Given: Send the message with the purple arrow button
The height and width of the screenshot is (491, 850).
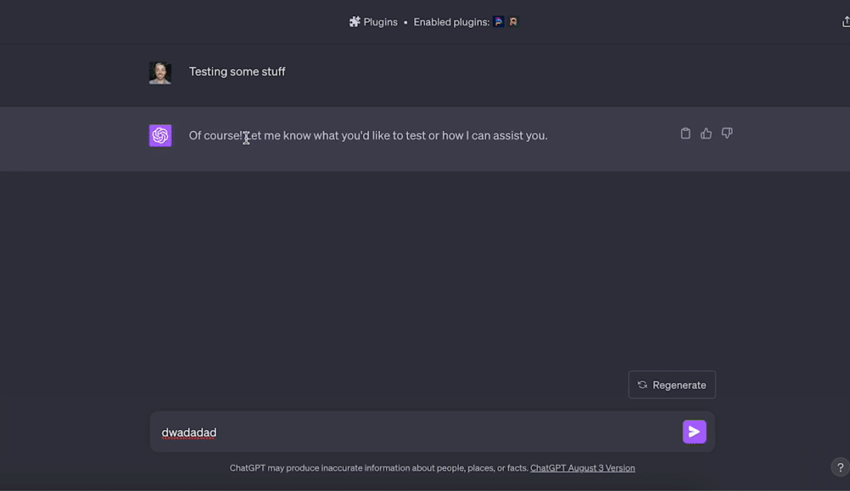Looking at the screenshot, I should pyautogui.click(x=694, y=432).
